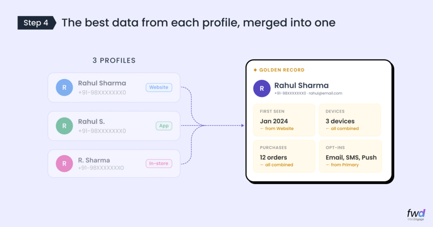
Task: Click the pink R. Sharma avatar
Action: pyautogui.click(x=64, y=164)
